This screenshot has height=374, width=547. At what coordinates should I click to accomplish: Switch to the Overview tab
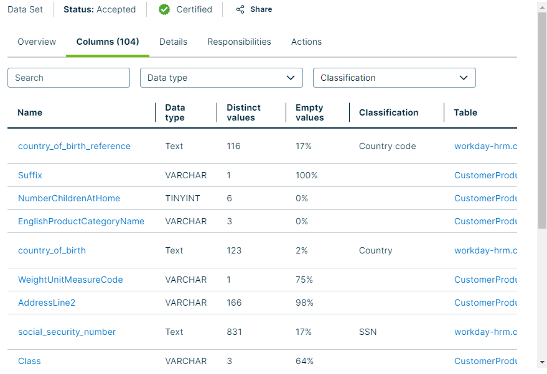[x=37, y=42]
